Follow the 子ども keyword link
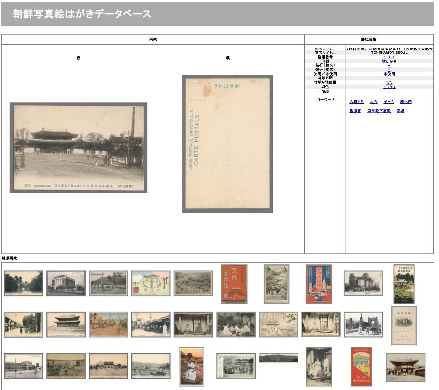439x390 pixels. pos(389,102)
